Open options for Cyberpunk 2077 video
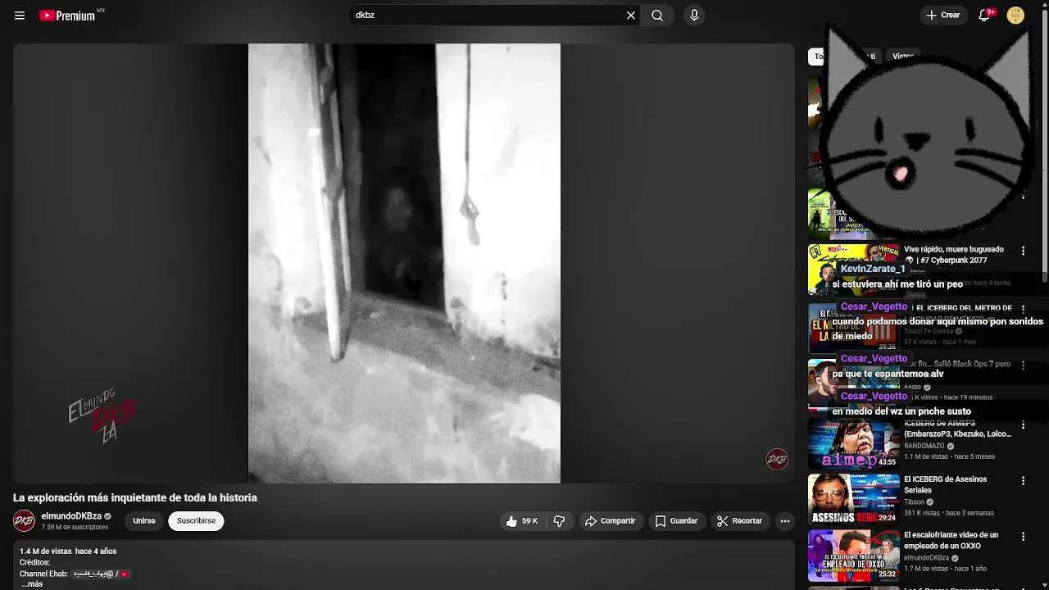Screen dimensions: 1049x590 (1023, 251)
